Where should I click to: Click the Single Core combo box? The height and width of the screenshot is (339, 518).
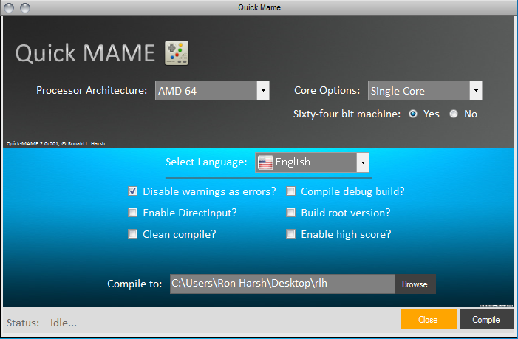pyautogui.click(x=425, y=90)
